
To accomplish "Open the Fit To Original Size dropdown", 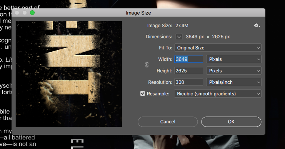I will point(218,48).
